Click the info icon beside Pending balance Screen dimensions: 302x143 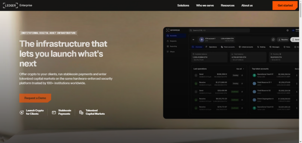click(x=280, y=54)
